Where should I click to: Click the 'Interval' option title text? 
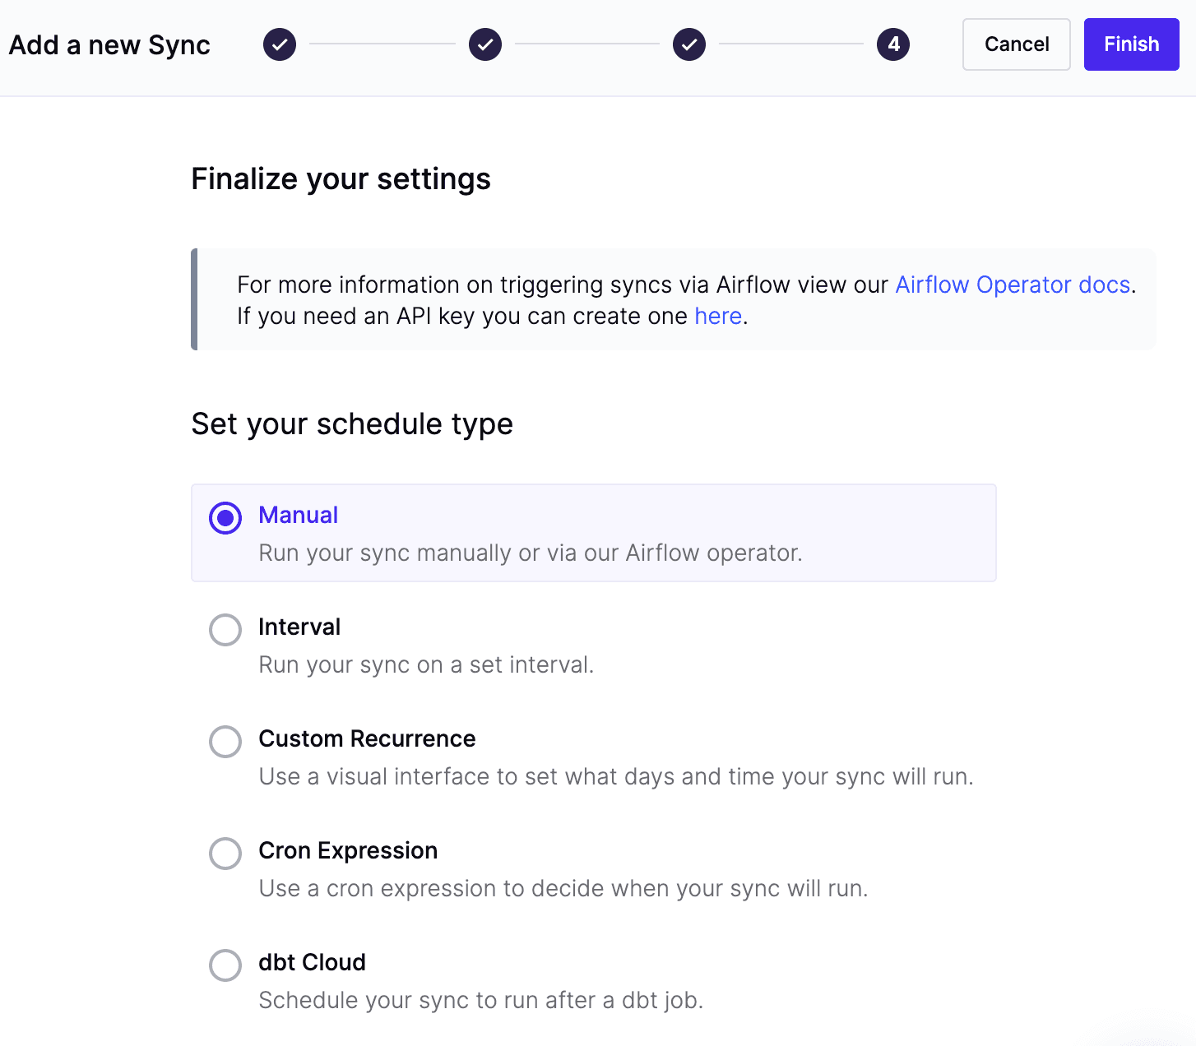[299, 627]
